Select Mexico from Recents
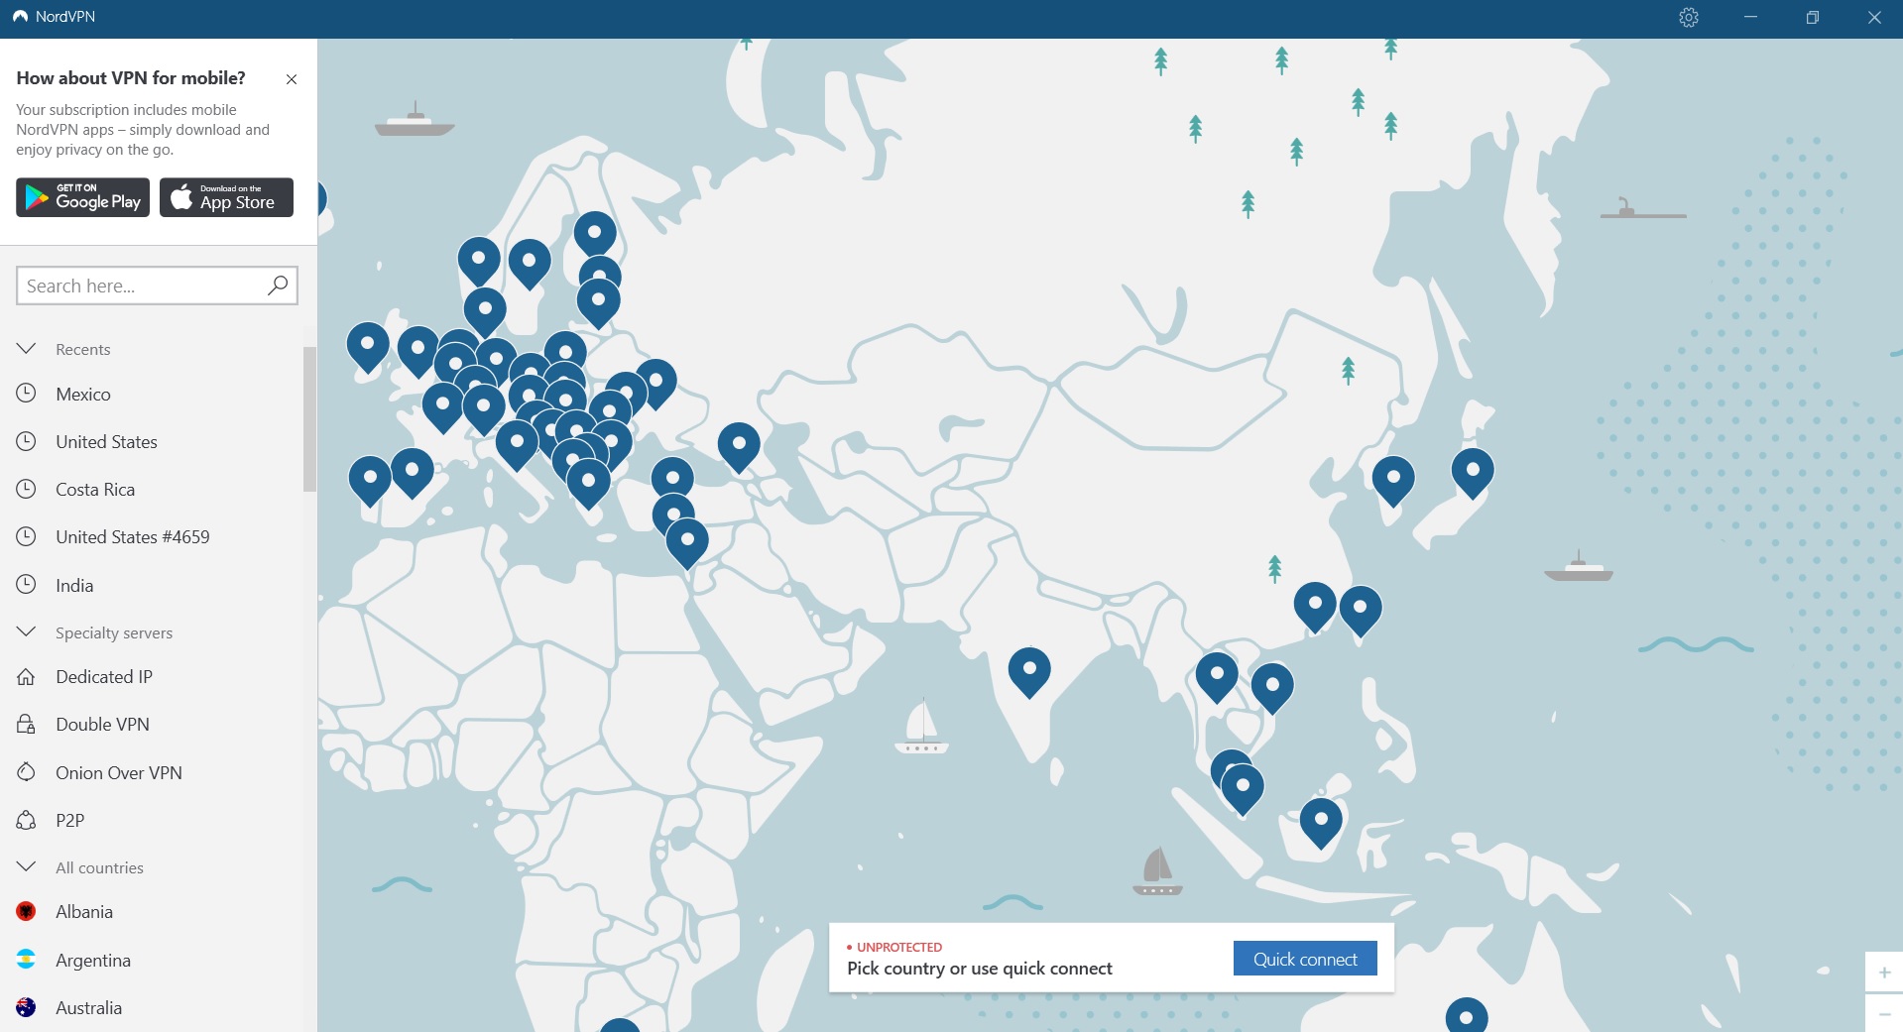This screenshot has height=1032, width=1903. [x=82, y=394]
